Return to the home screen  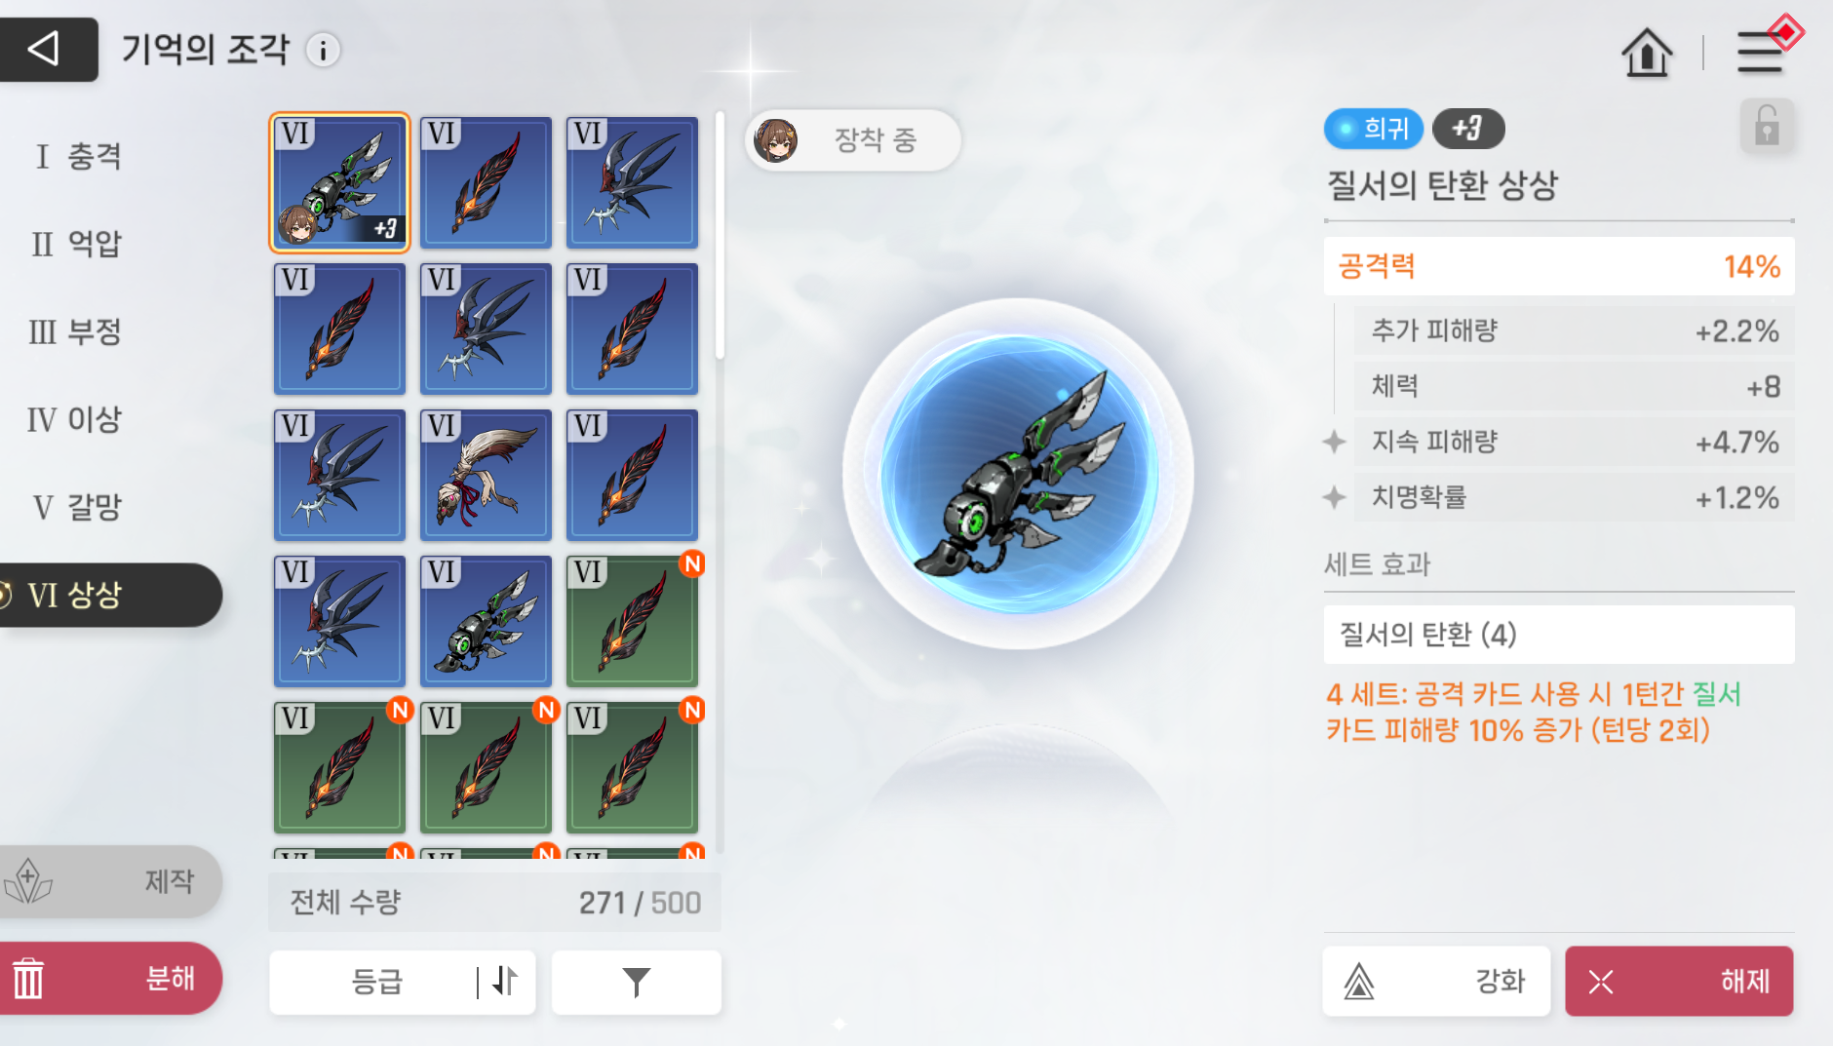[x=1647, y=52]
